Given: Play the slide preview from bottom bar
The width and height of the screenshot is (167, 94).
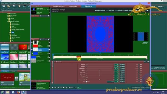Looking at the screenshot, I should tap(58, 88).
